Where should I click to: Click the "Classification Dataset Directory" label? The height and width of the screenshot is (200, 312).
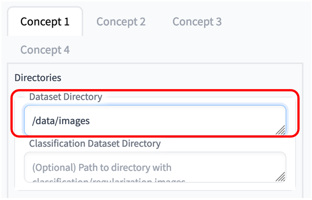point(95,144)
